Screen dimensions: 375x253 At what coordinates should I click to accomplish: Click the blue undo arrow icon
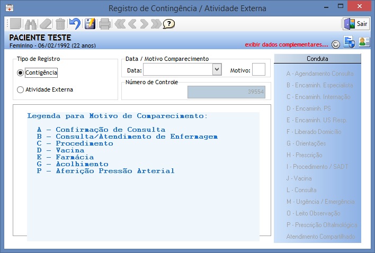coord(75,24)
